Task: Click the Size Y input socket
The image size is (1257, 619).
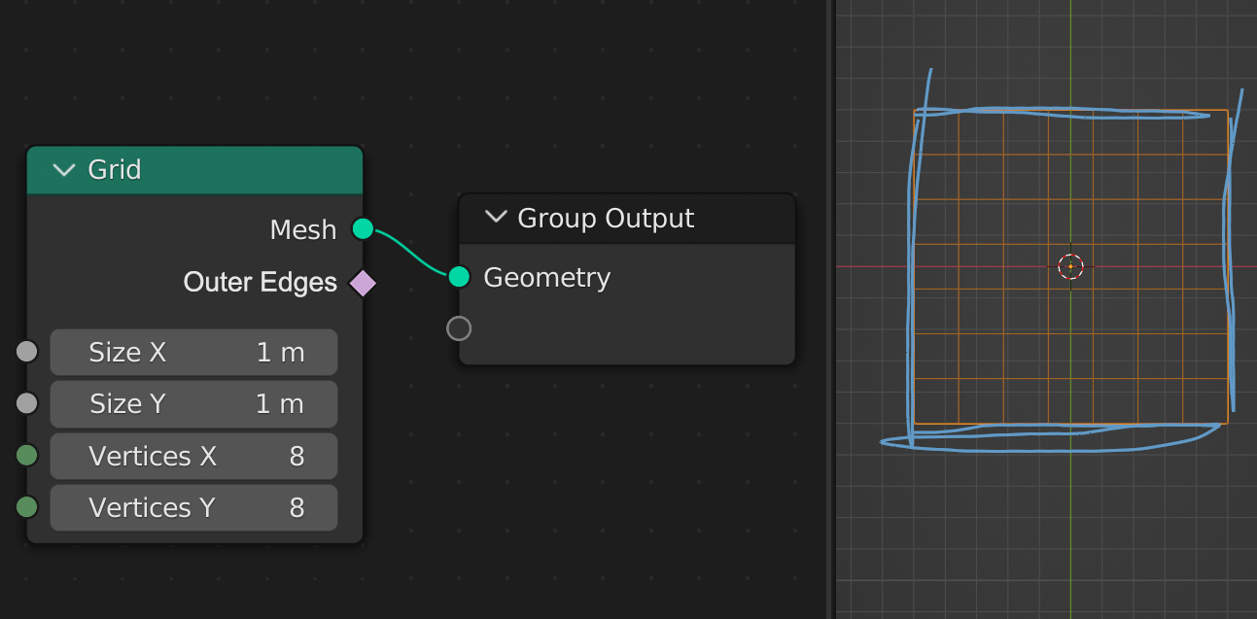Action: pyautogui.click(x=27, y=403)
